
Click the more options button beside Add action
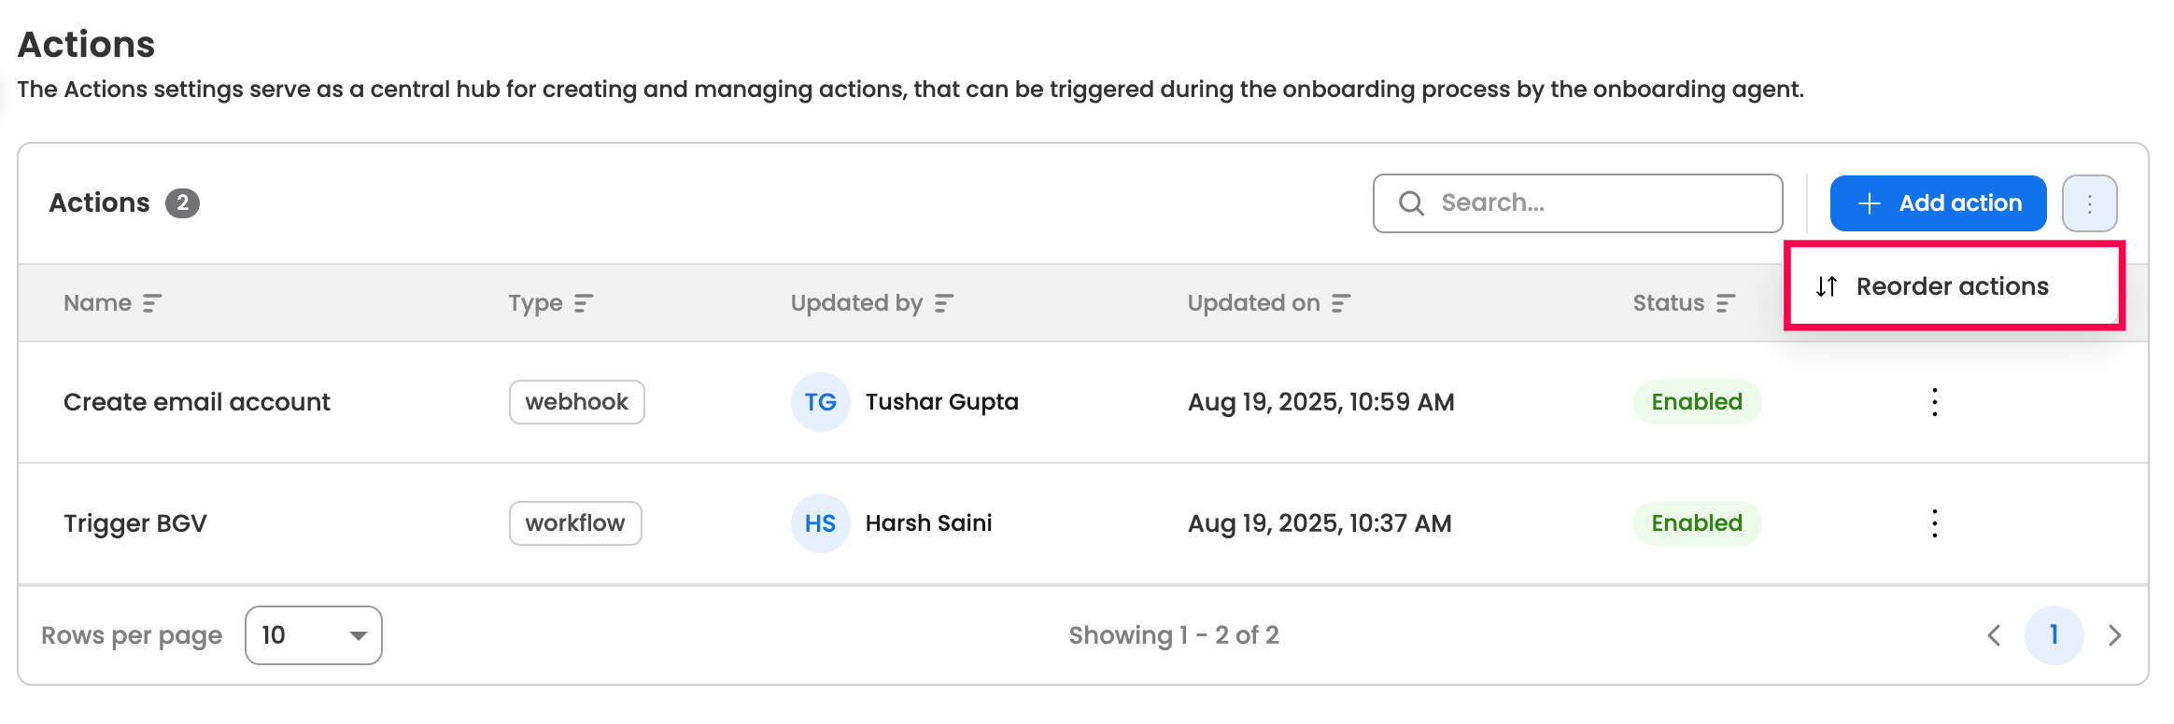click(x=2089, y=203)
